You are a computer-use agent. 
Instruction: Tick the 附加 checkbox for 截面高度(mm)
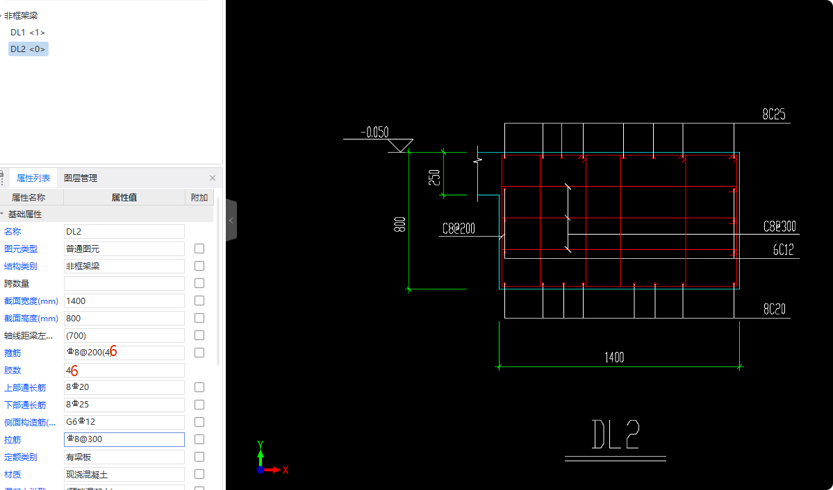tap(199, 318)
